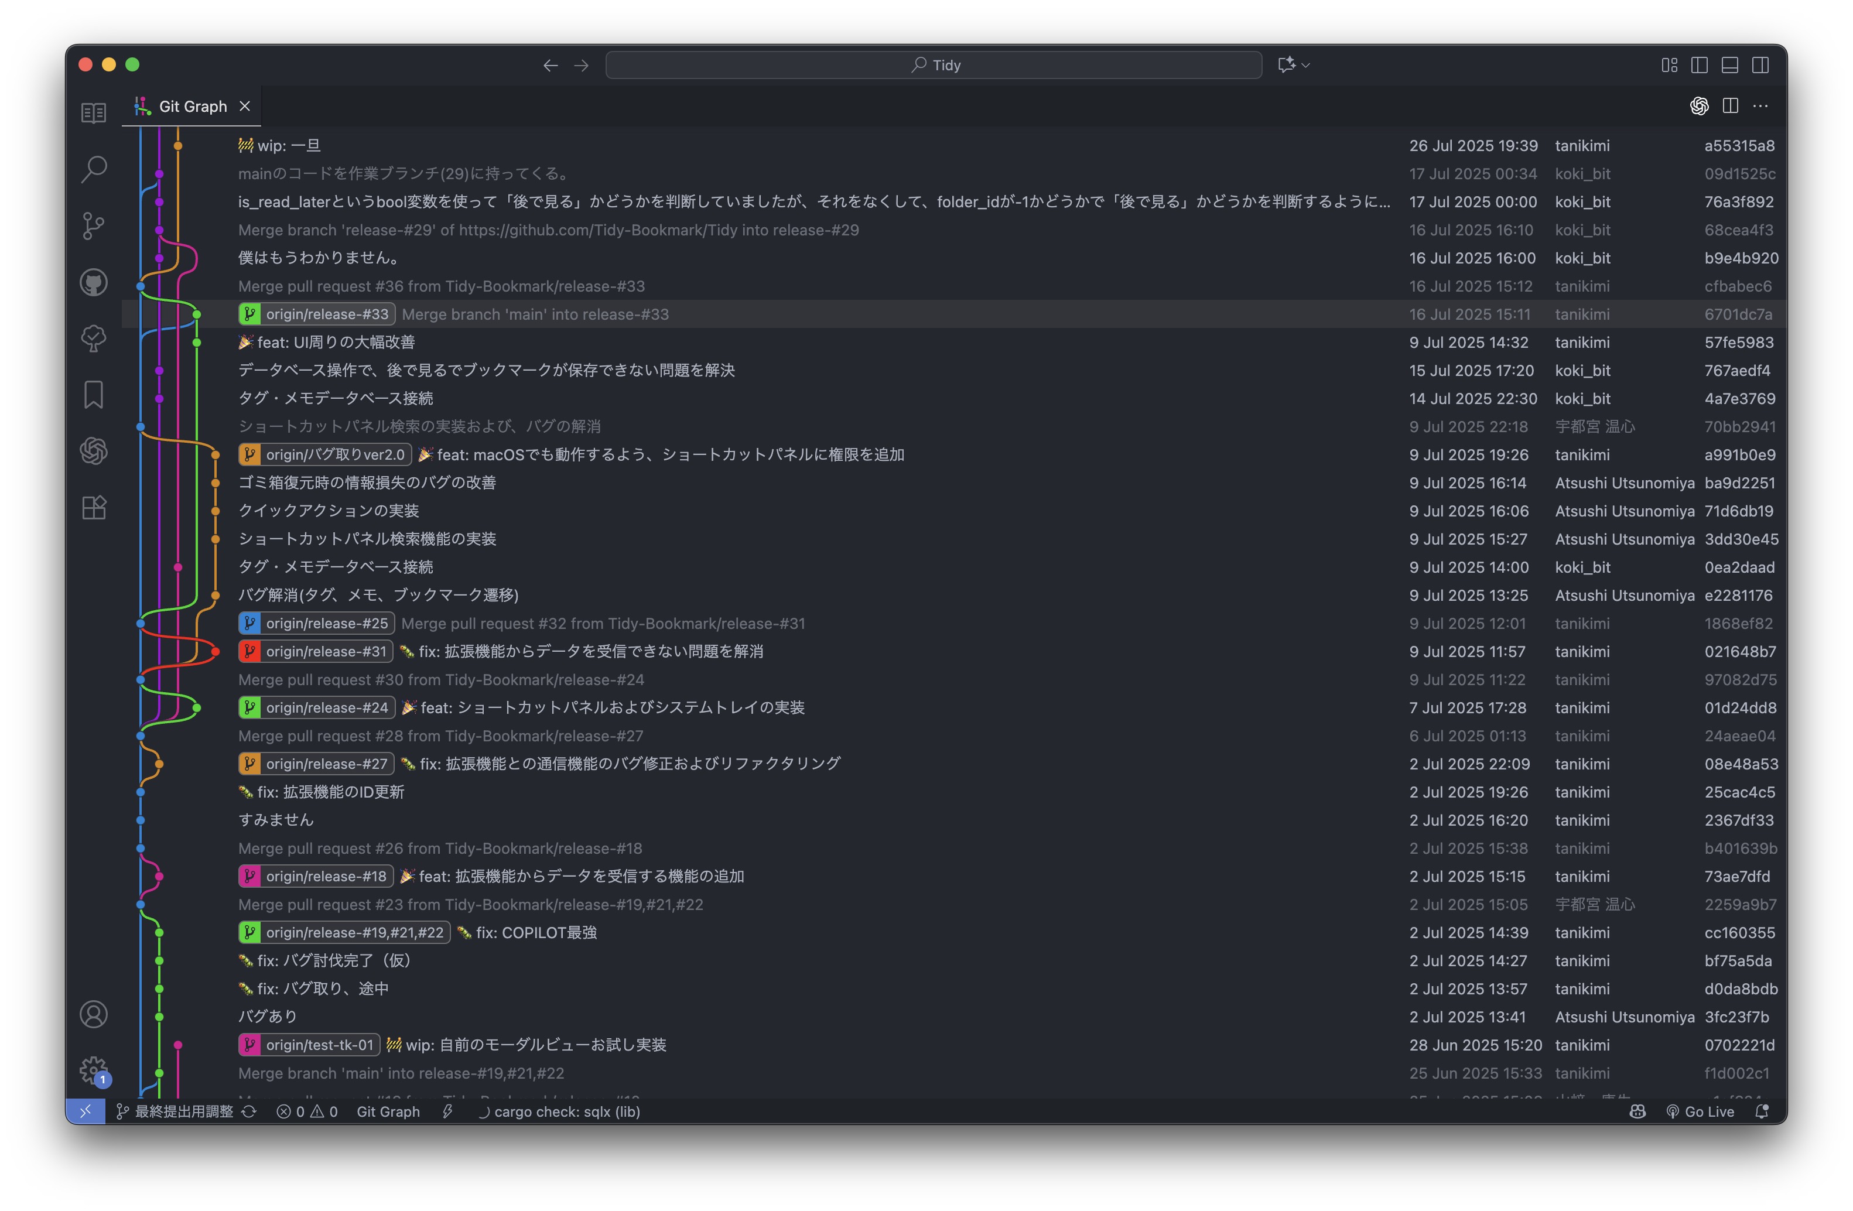Toggle the bottom panel visibility
Image resolution: width=1853 pixels, height=1211 pixels.
point(1730,66)
